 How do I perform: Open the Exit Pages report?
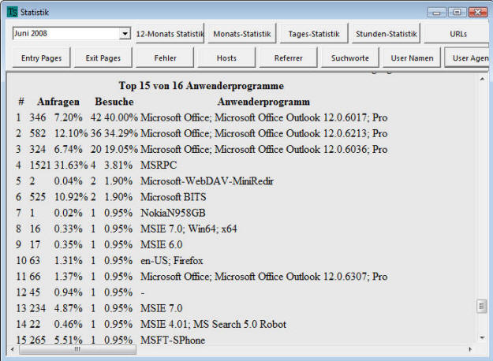coord(103,58)
